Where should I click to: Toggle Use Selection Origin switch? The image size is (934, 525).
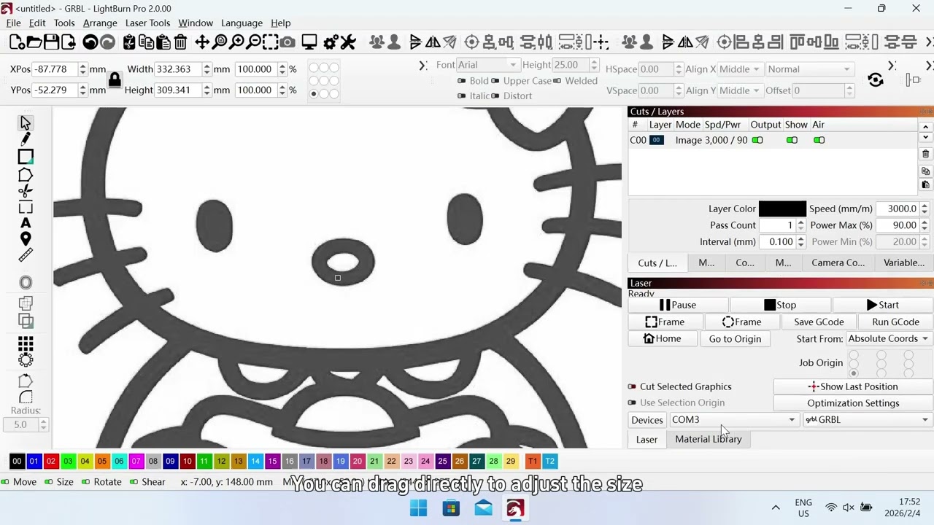pos(632,402)
